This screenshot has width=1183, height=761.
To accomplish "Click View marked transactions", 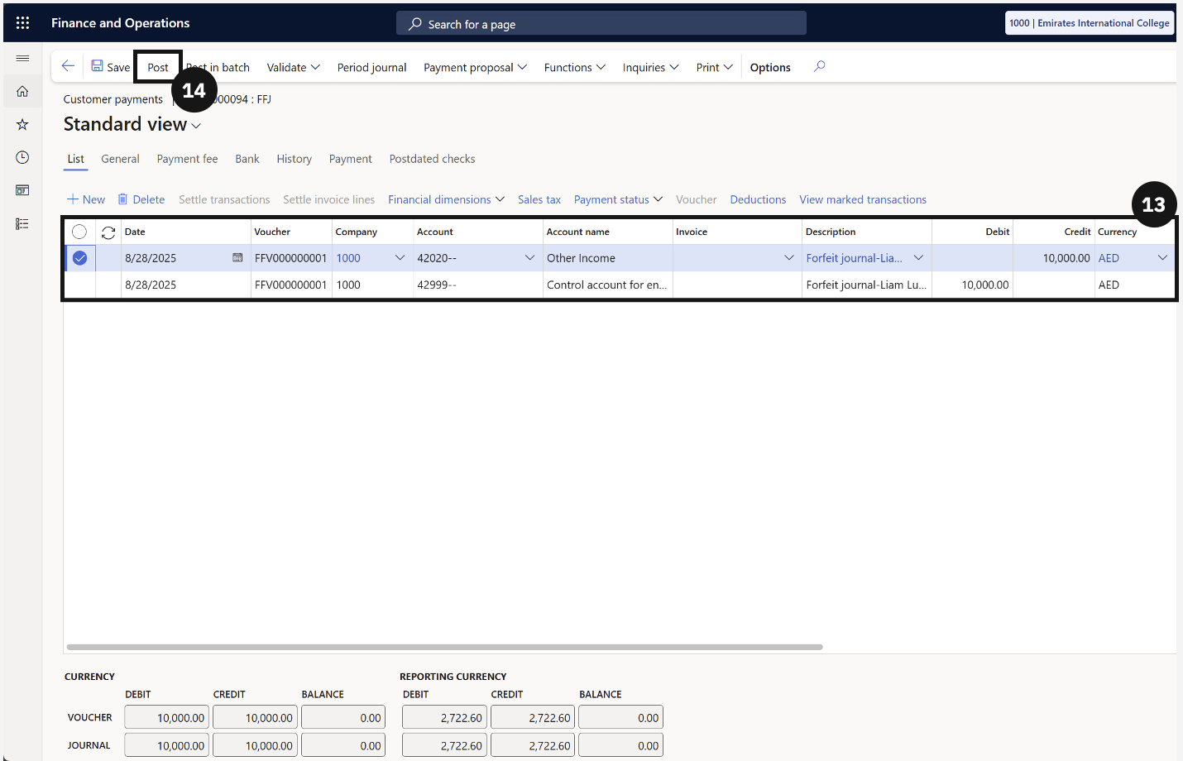I will 863,199.
